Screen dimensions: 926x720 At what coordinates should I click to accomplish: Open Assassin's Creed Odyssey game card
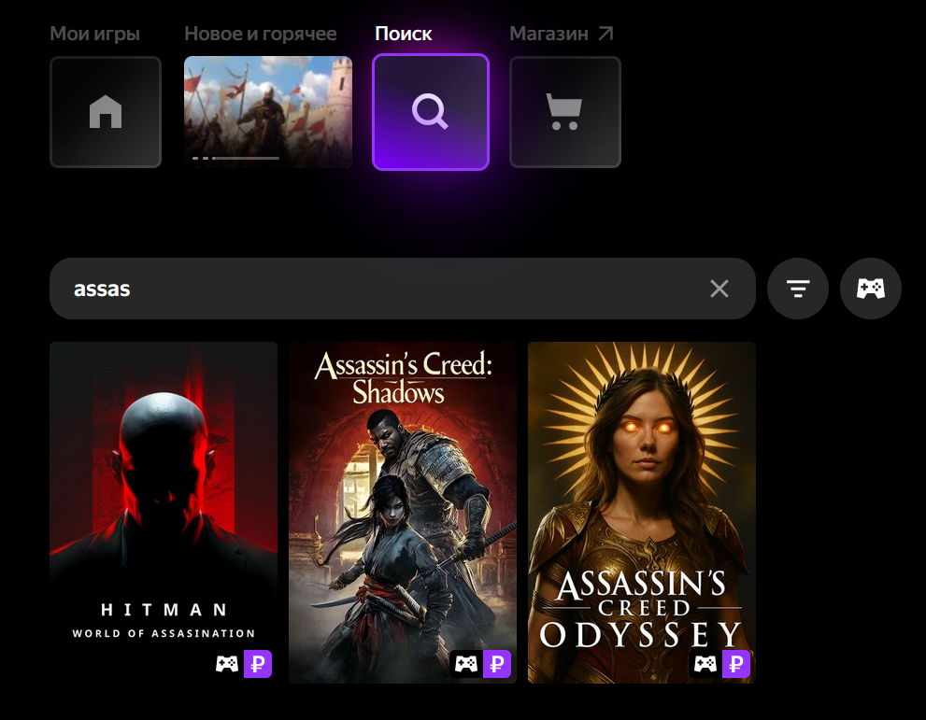(x=642, y=513)
